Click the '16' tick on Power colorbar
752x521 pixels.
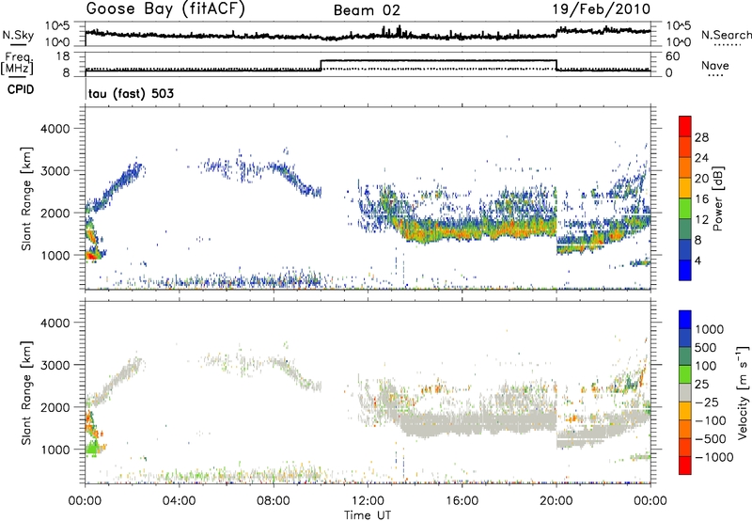pyautogui.click(x=701, y=199)
